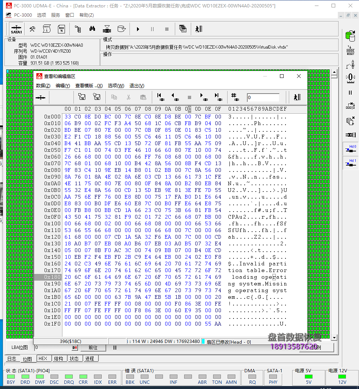Click the tree structure icon in main toolbar
This screenshot has width=359, height=389.
click(78, 29)
